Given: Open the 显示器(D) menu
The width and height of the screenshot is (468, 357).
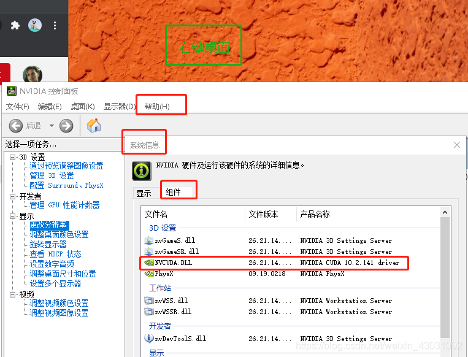Looking at the screenshot, I should tap(120, 107).
